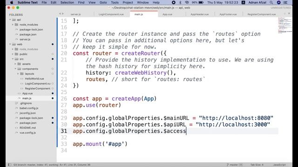Switch to the LoginComponent.vue tab

point(111,14)
